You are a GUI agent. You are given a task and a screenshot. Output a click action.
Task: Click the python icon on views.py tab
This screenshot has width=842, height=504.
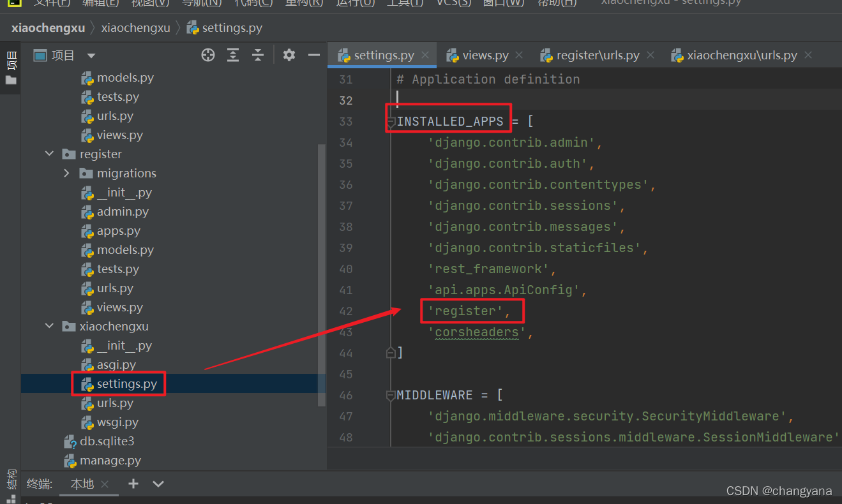click(x=453, y=56)
